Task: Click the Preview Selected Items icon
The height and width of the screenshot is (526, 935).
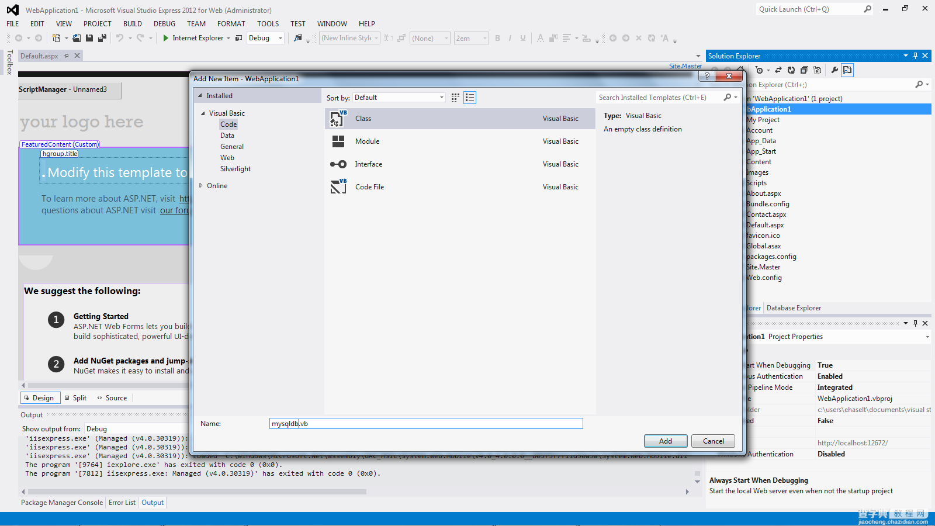Action: pyautogui.click(x=847, y=70)
